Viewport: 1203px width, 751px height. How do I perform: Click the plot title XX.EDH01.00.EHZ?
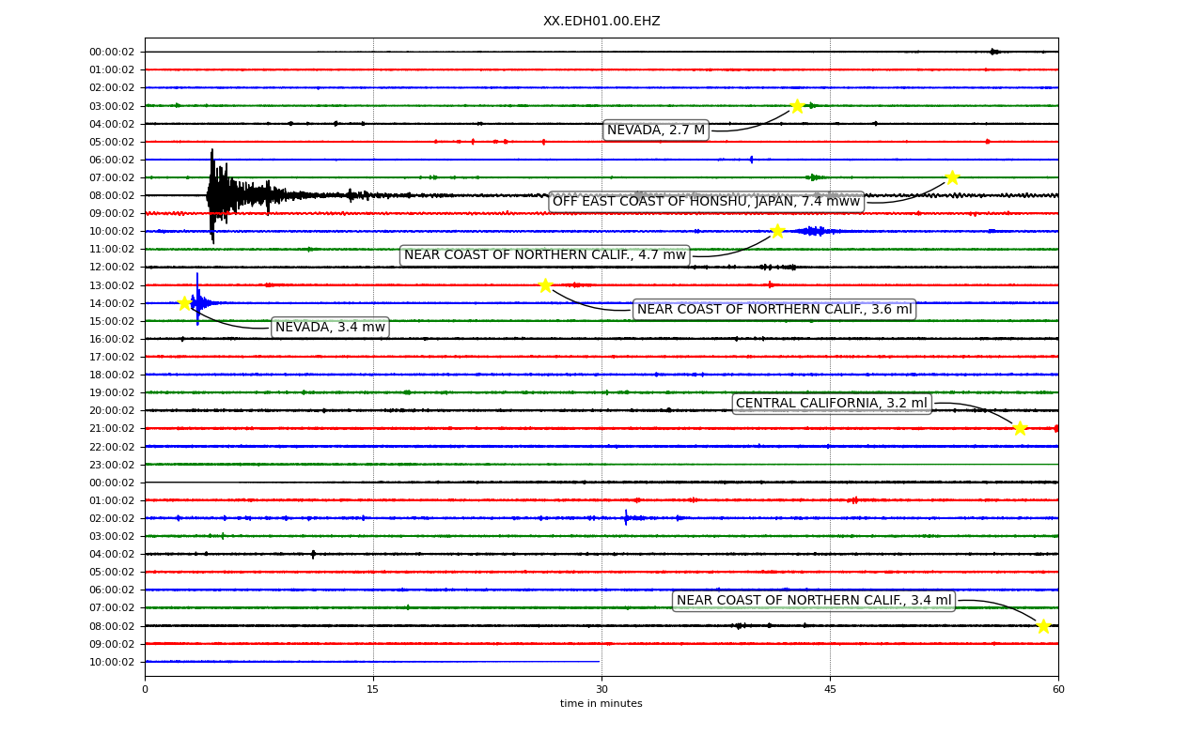pyautogui.click(x=601, y=22)
